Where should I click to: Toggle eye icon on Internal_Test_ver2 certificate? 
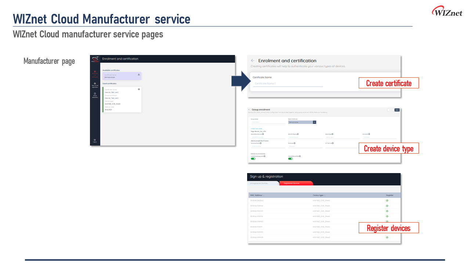[139, 89]
